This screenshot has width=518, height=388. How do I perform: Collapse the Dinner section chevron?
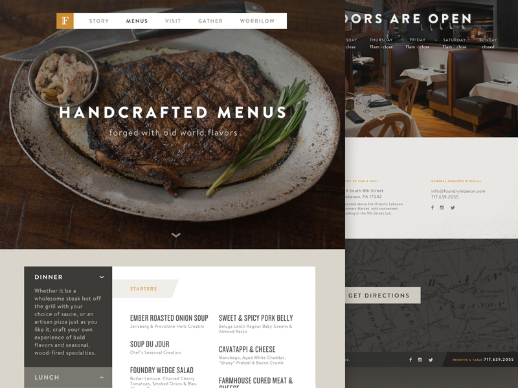(x=102, y=277)
